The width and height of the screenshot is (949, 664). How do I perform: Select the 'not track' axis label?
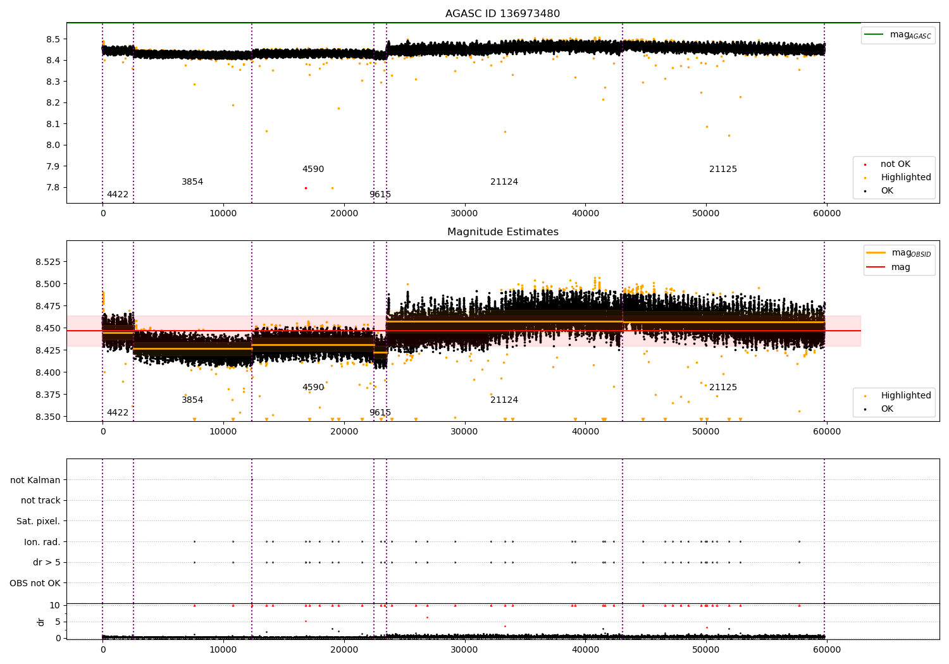click(x=40, y=501)
